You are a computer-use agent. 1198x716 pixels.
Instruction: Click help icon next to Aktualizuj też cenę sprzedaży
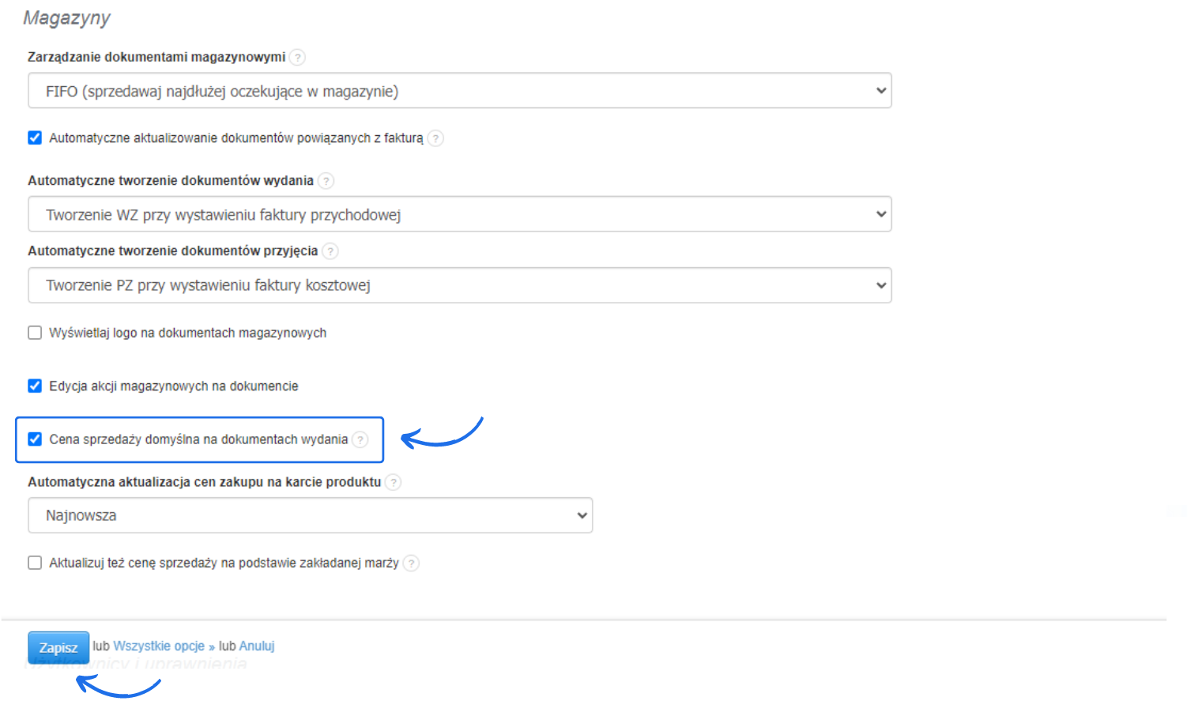(411, 563)
